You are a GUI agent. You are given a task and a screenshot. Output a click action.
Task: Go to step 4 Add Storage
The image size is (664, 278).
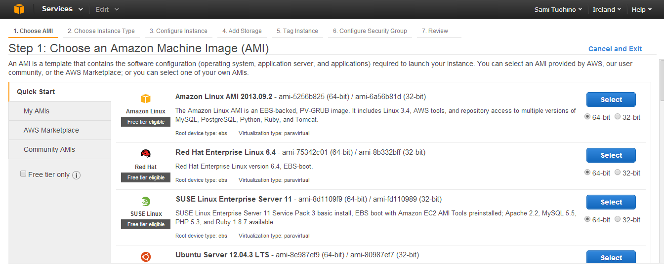click(x=242, y=31)
